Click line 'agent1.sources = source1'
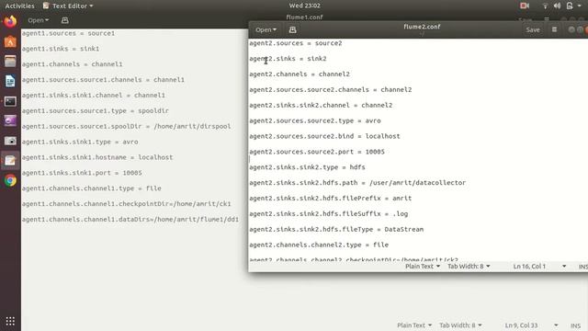 [68, 33]
